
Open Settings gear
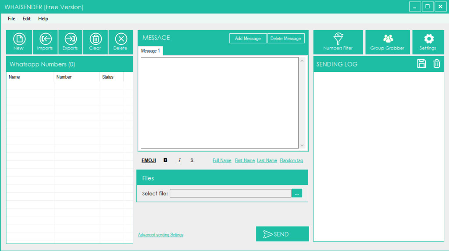(428, 42)
